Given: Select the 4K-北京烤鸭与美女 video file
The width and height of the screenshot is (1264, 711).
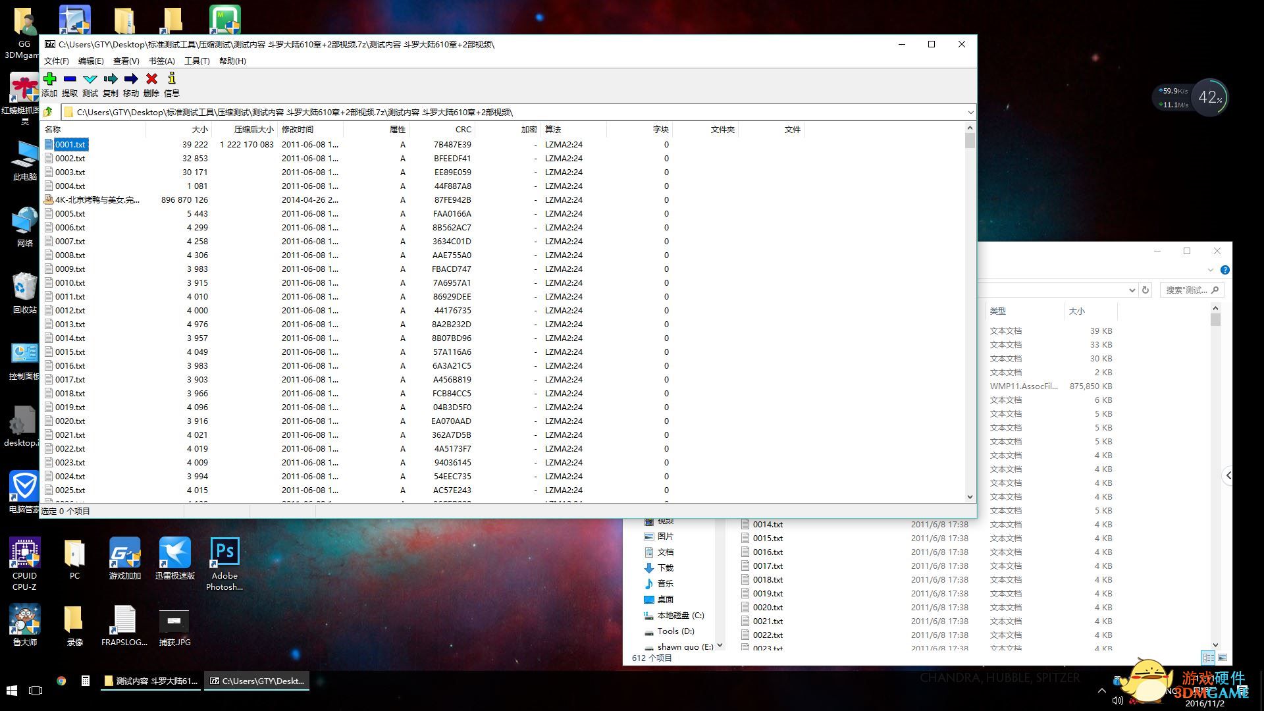Looking at the screenshot, I should [x=97, y=199].
